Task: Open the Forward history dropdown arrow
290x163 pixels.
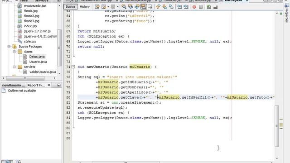Action: click(x=117, y=7)
